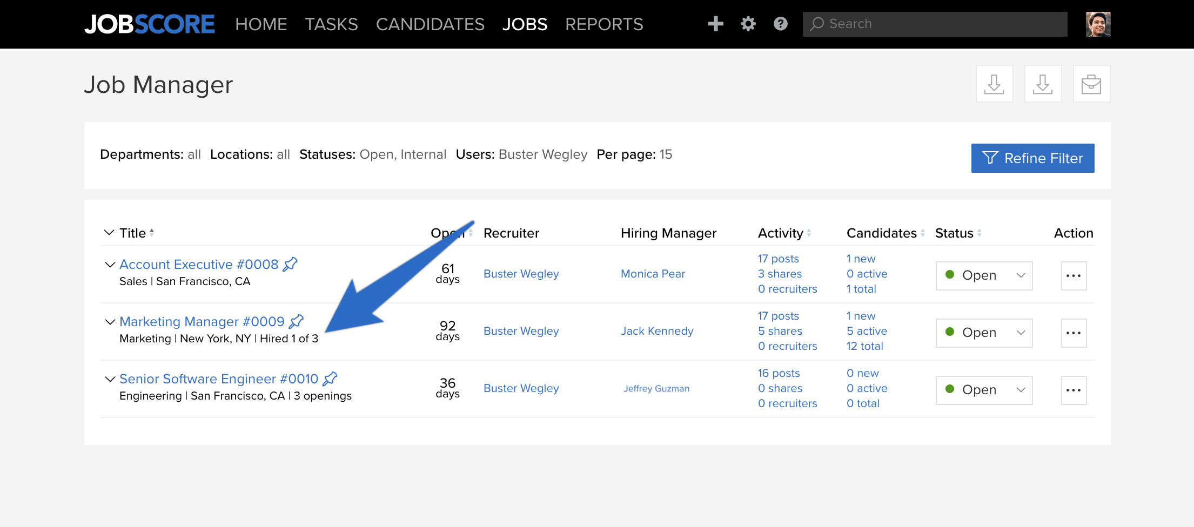
Task: Click in the Search field
Action: tap(935, 24)
